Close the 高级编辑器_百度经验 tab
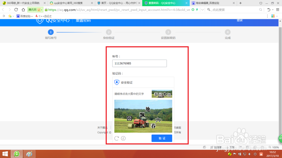The width and height of the screenshot is (282, 158). [233, 3]
